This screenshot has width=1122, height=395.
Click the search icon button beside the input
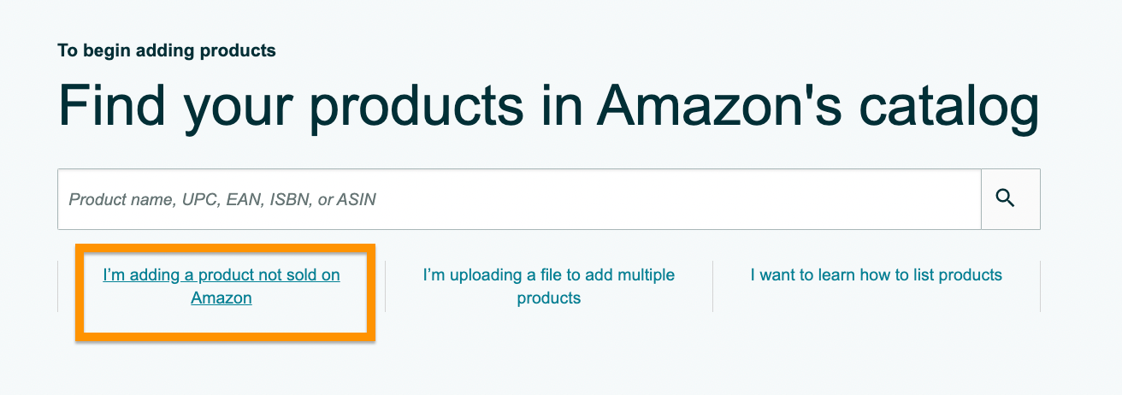coord(1011,199)
